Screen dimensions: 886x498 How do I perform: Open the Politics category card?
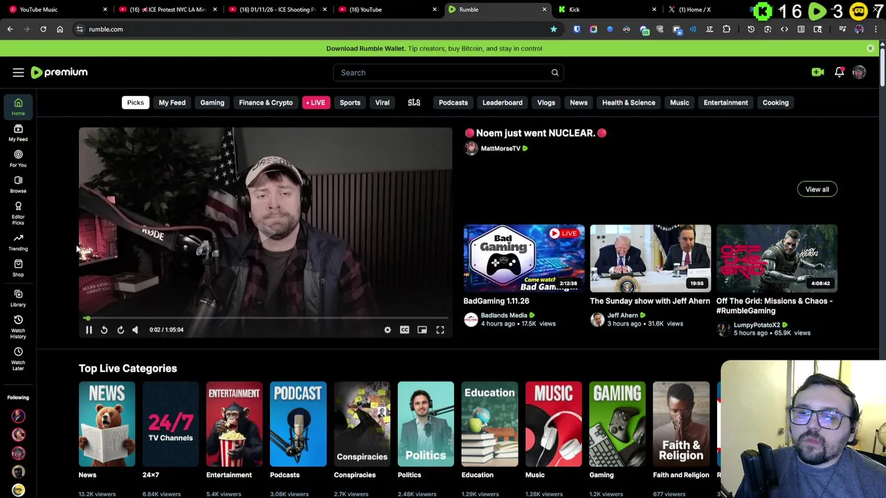point(426,424)
